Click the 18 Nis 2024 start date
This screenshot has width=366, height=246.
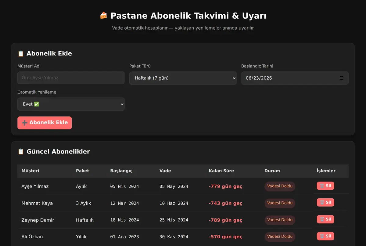pos(124,220)
